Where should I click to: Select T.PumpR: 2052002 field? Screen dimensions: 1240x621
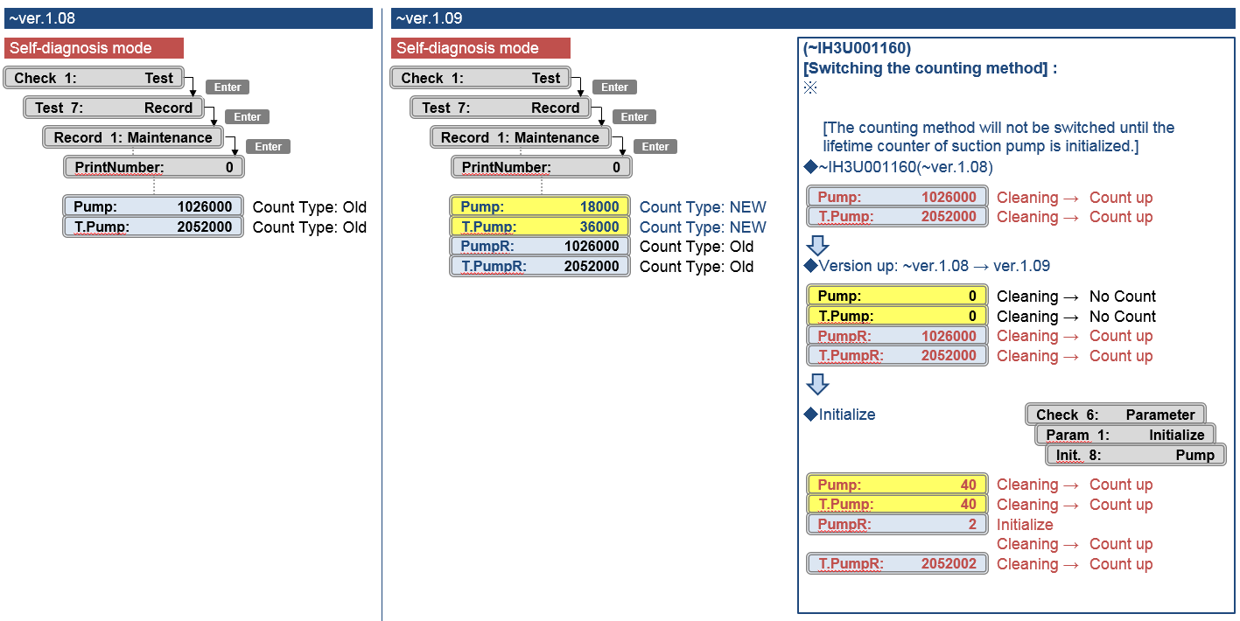tap(897, 564)
